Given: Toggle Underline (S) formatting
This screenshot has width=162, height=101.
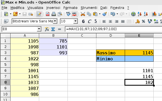Looking at the screenshot, I should [96, 21].
